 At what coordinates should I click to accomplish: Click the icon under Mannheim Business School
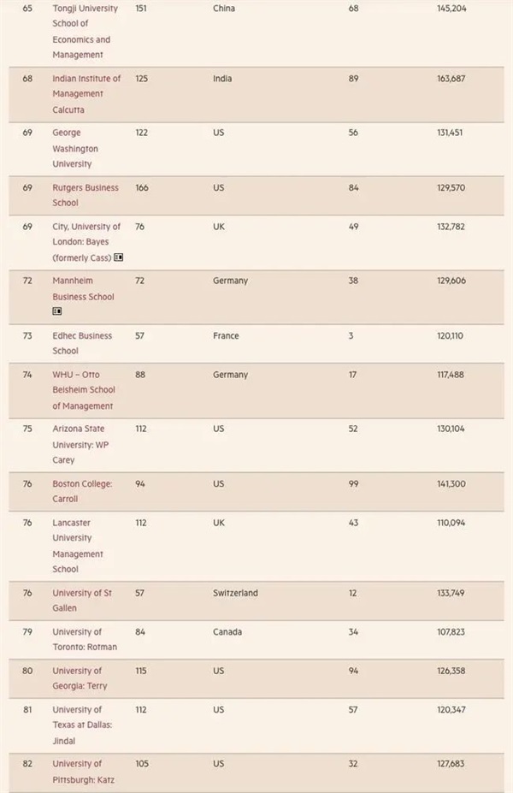point(57,311)
